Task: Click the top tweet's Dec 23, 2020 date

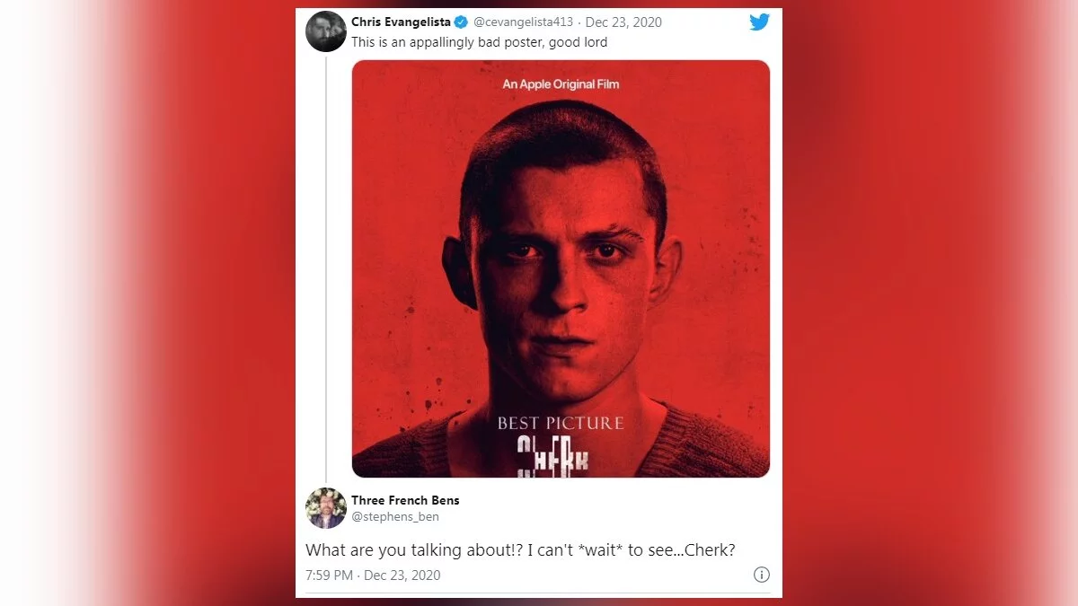Action: coord(624,22)
